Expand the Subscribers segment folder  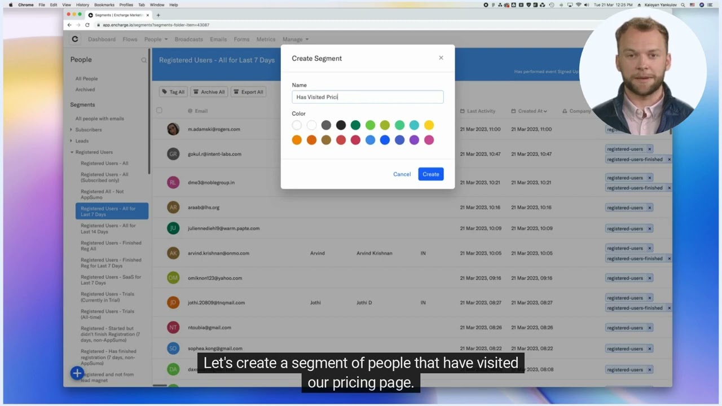coord(71,130)
